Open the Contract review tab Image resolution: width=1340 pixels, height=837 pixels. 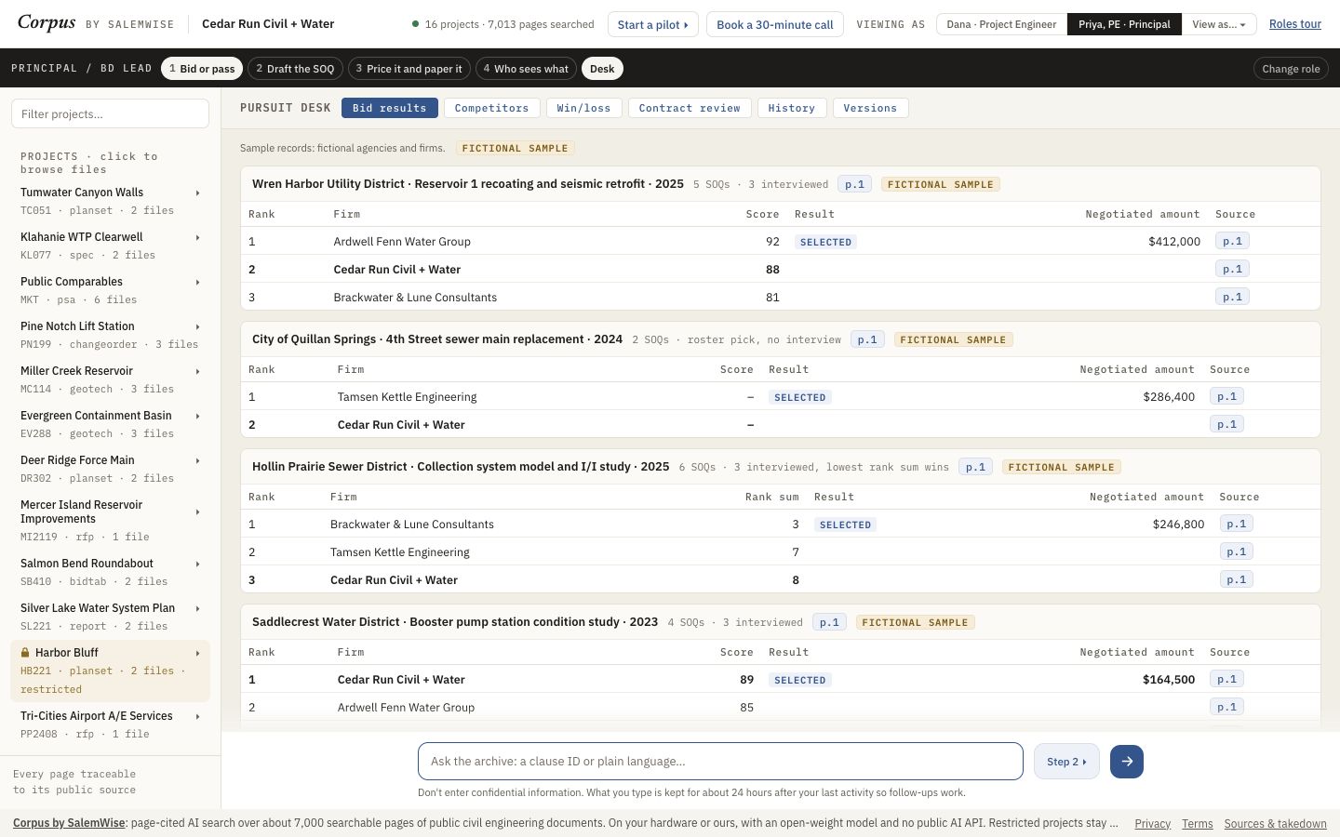coord(690,108)
